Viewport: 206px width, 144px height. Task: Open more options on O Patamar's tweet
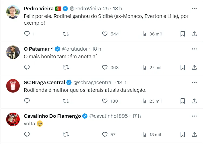(x=194, y=49)
